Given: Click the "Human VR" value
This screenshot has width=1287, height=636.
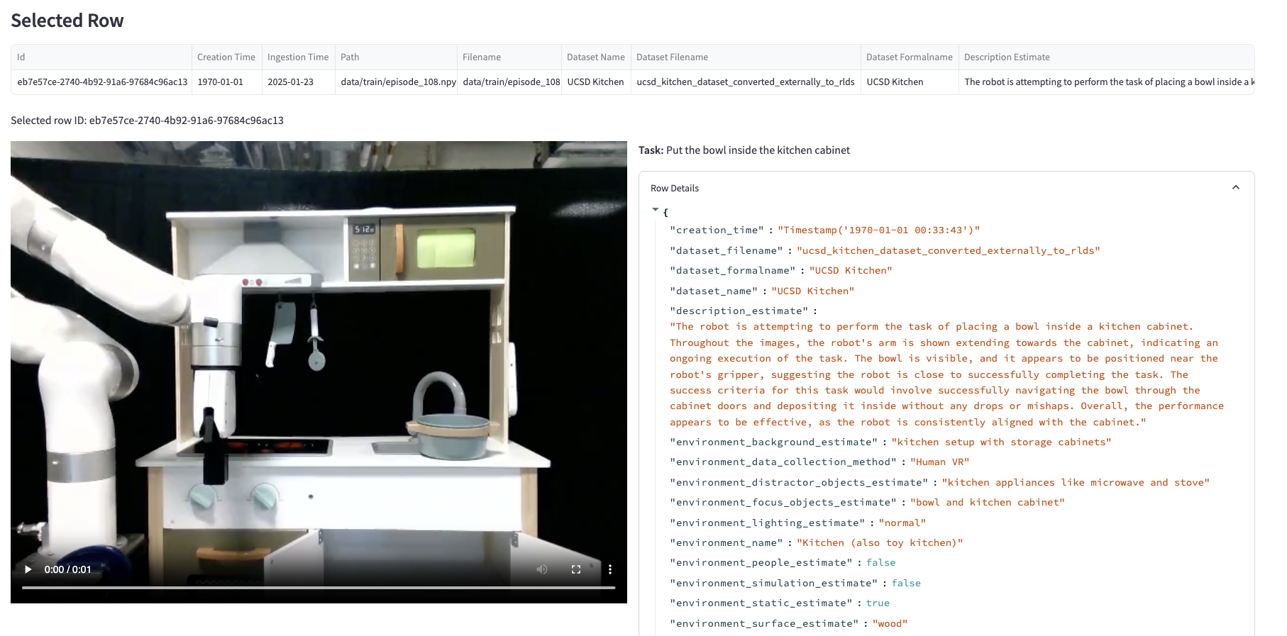Looking at the screenshot, I should (x=939, y=462).
